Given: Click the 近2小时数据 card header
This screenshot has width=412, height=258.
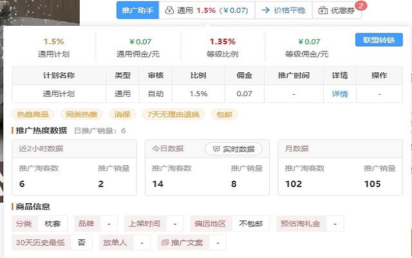Looking at the screenshot, I should (x=75, y=149).
